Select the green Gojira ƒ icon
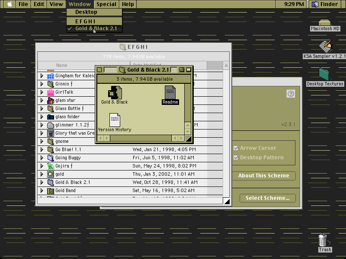Viewport: 346px width, 259px height. click(x=51, y=166)
